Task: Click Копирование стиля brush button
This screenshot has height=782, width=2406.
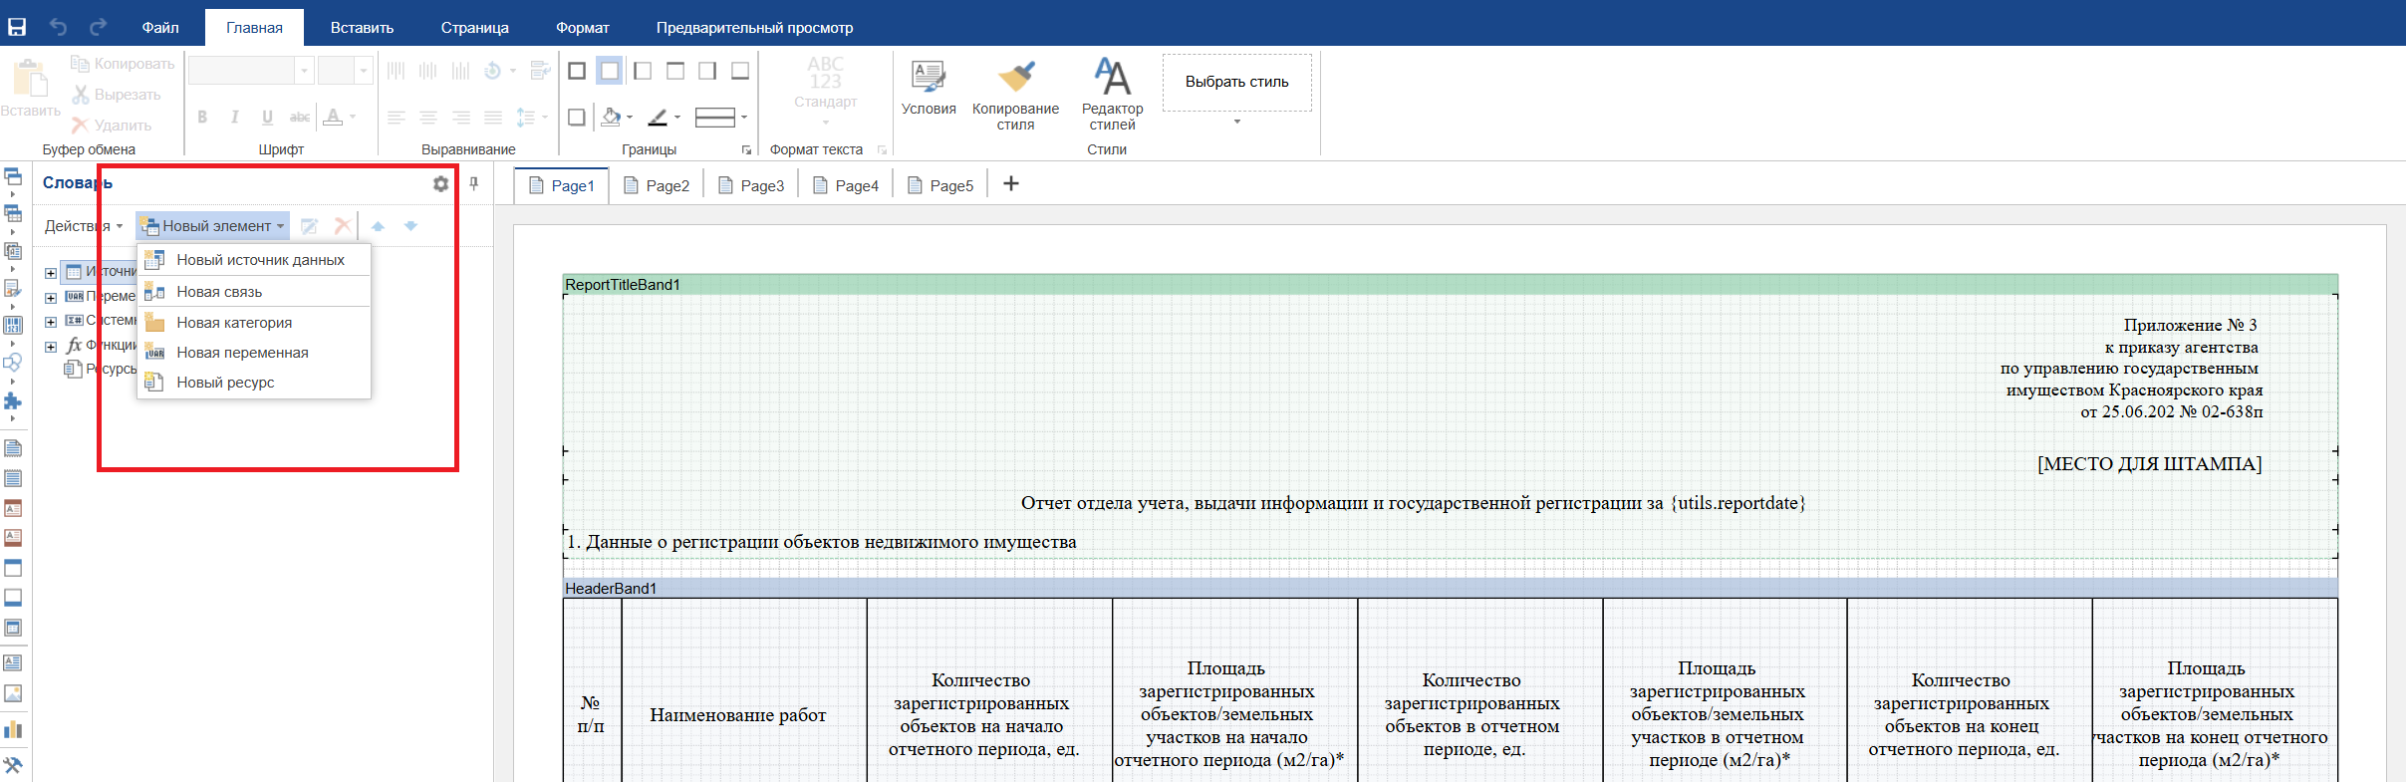Action: pyautogui.click(x=1015, y=95)
